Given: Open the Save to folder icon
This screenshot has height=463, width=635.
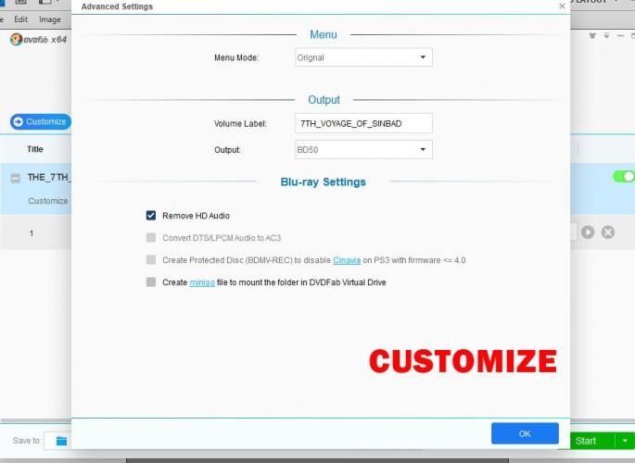Looking at the screenshot, I should point(61,441).
